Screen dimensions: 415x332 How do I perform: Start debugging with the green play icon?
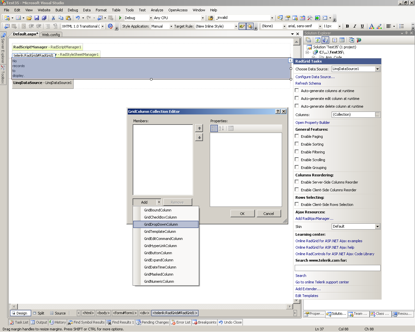pos(120,18)
